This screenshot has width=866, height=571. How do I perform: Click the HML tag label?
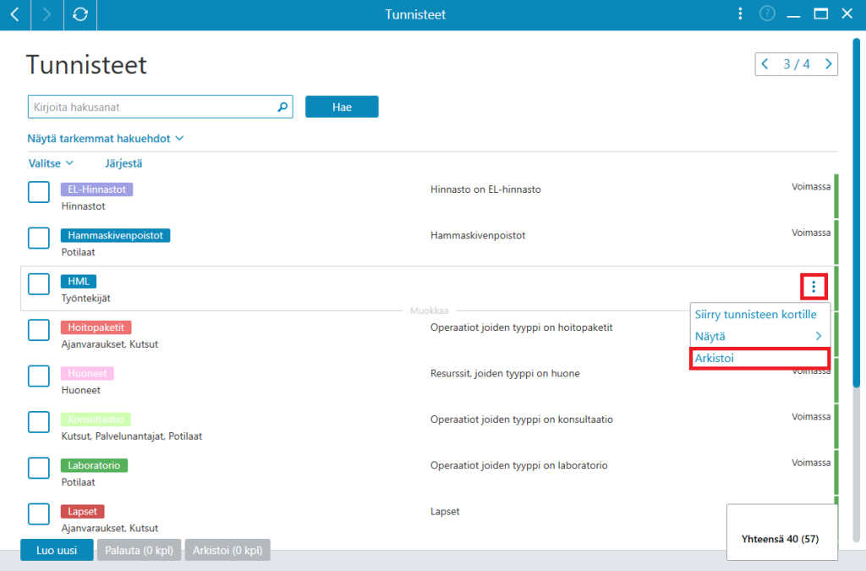pyautogui.click(x=79, y=282)
